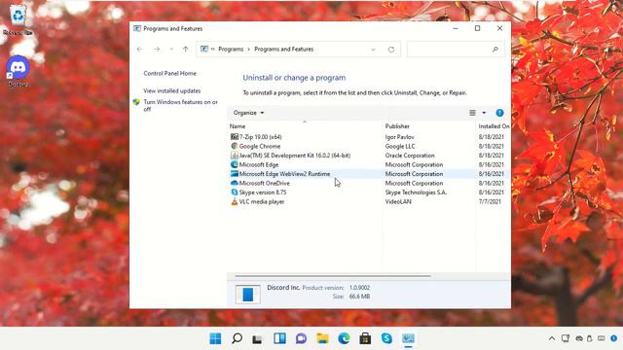Select the 7-Zip 19.00 icon
The height and width of the screenshot is (350, 623).
pos(235,137)
